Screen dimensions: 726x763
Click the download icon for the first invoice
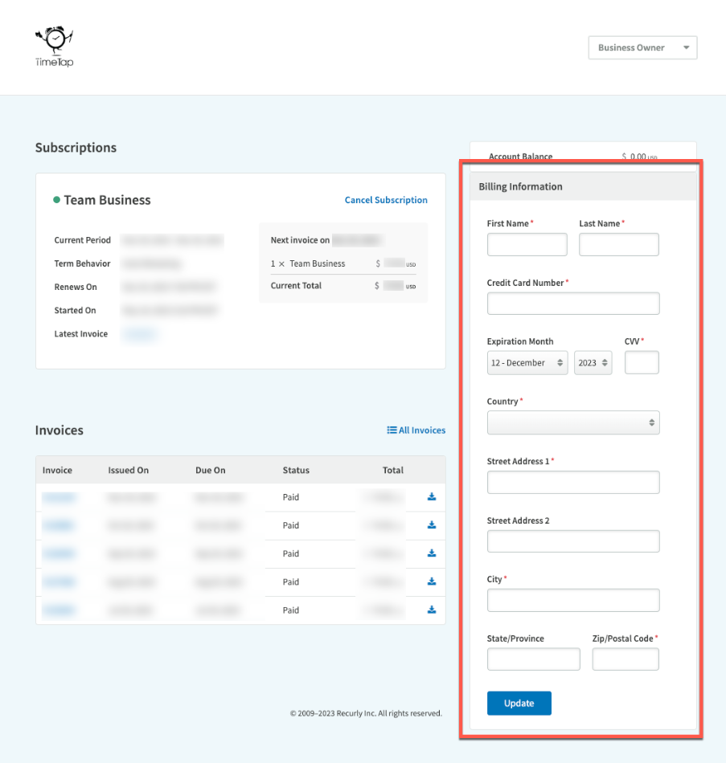pyautogui.click(x=431, y=497)
